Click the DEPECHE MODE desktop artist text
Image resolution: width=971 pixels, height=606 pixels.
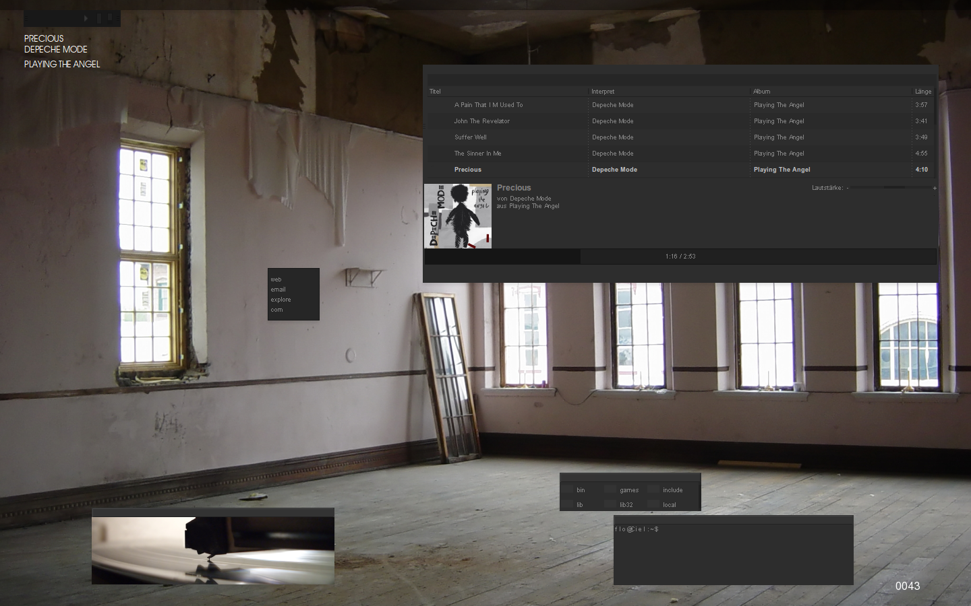click(x=56, y=50)
